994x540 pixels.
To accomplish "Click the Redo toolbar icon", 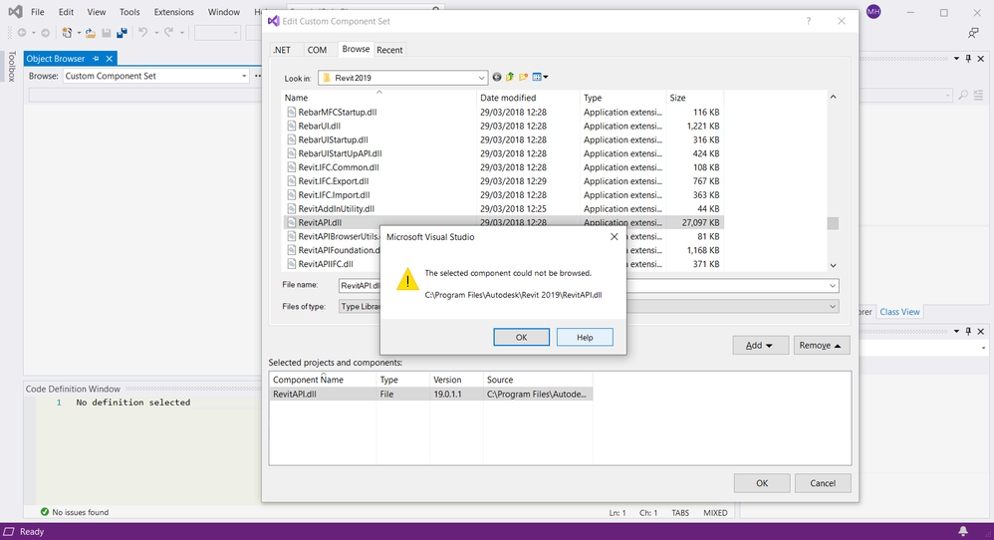I will (x=168, y=33).
